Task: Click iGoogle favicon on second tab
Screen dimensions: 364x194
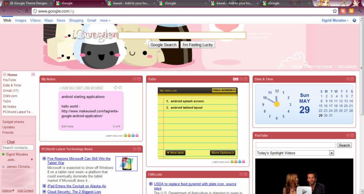Action: [x=58, y=3]
